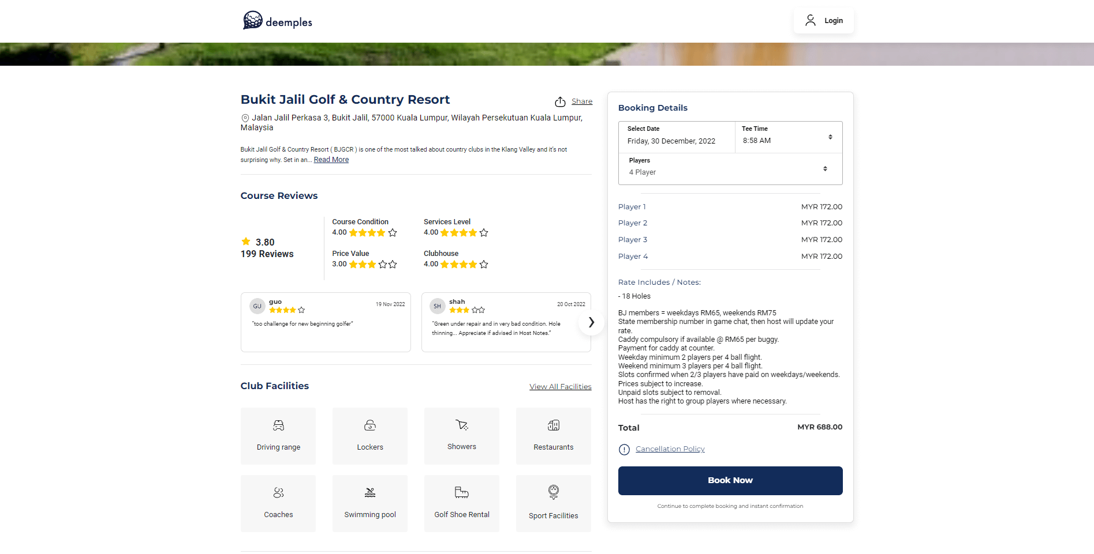The image size is (1094, 554).
Task: Click the yellow star beside 3.80 rating
Action: click(246, 242)
